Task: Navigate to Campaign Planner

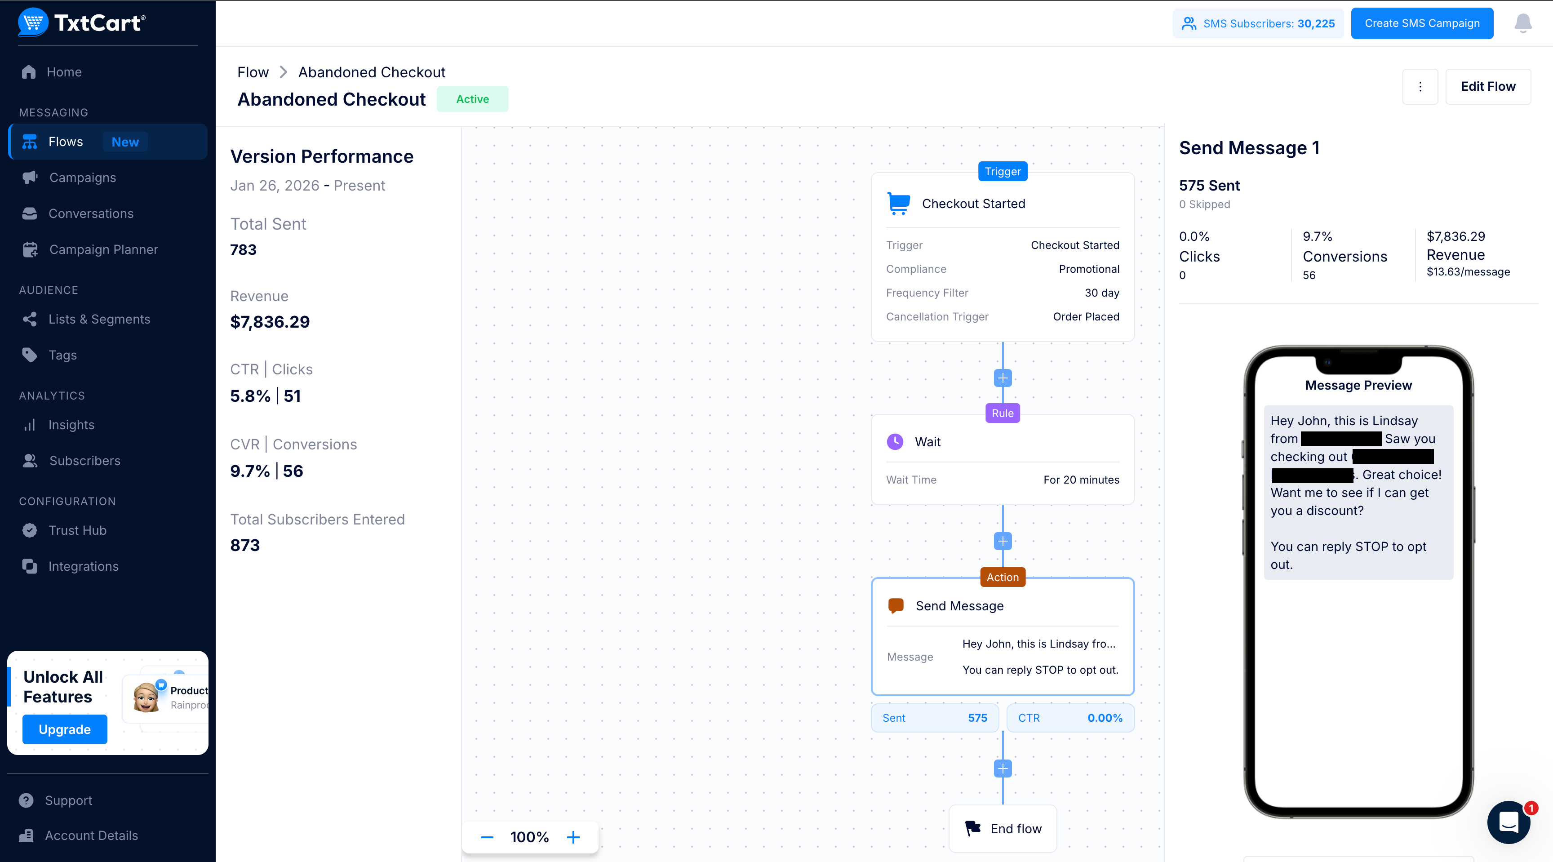Action: (108, 249)
